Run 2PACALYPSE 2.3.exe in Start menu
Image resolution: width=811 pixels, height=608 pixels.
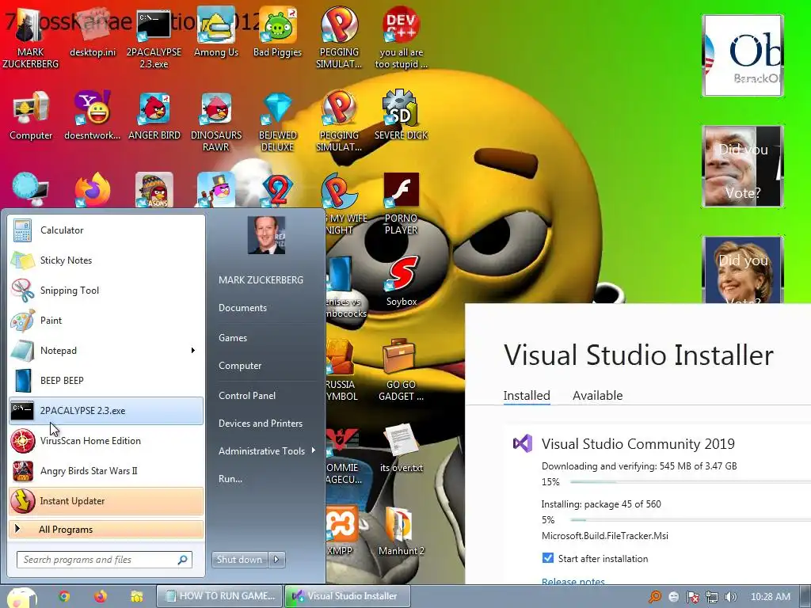coord(106,411)
